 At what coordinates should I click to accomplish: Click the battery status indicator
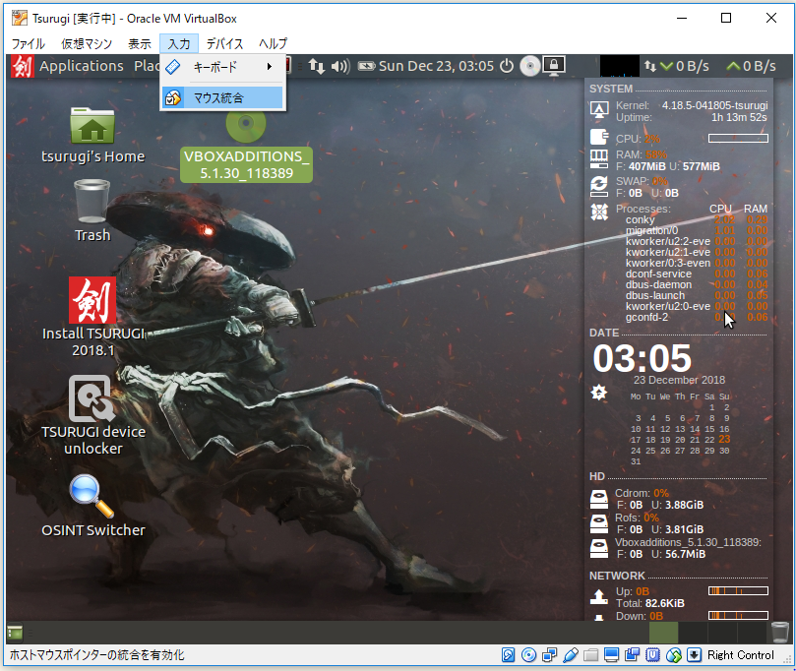tap(366, 66)
